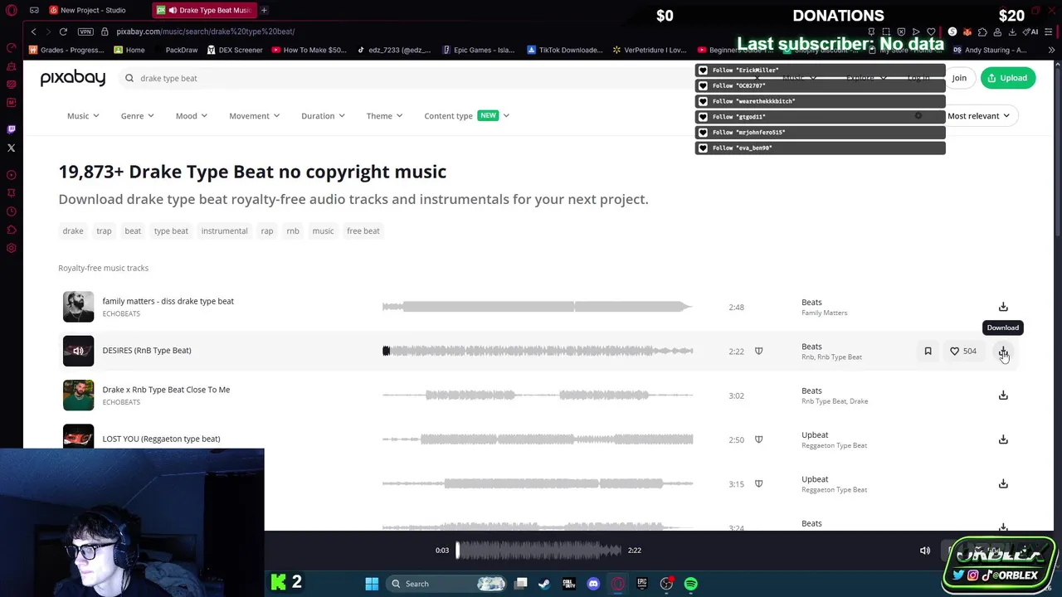The width and height of the screenshot is (1062, 597).
Task: Expand the Movement filter dropdown
Action: (254, 116)
